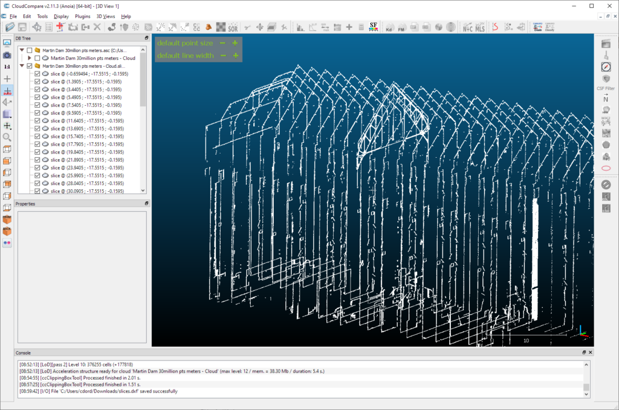The width and height of the screenshot is (619, 410).
Task: Decrease default line width with minus button
Action: tap(222, 56)
